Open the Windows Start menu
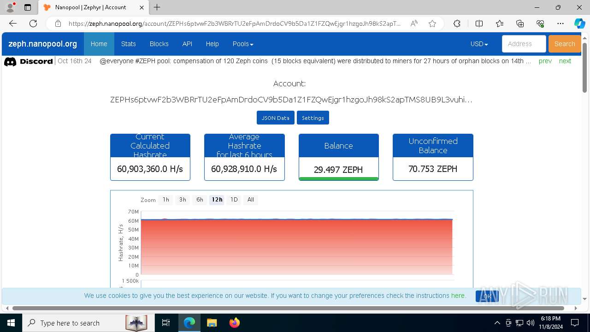 coord(11,323)
